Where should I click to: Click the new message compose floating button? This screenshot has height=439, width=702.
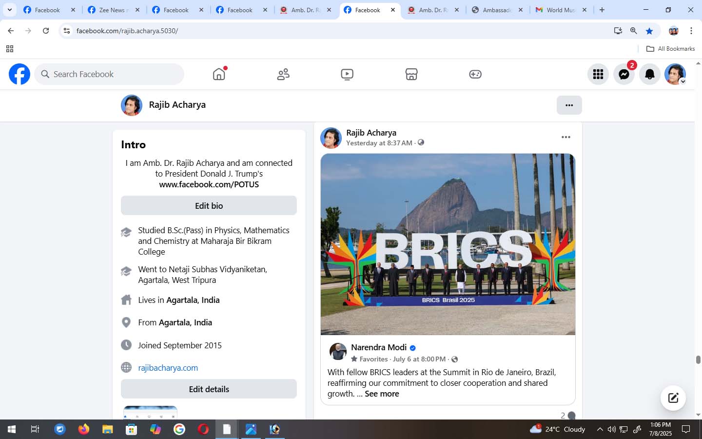click(673, 398)
